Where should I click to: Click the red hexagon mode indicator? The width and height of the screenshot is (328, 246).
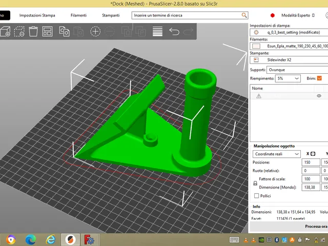pyautogui.click(x=272, y=15)
